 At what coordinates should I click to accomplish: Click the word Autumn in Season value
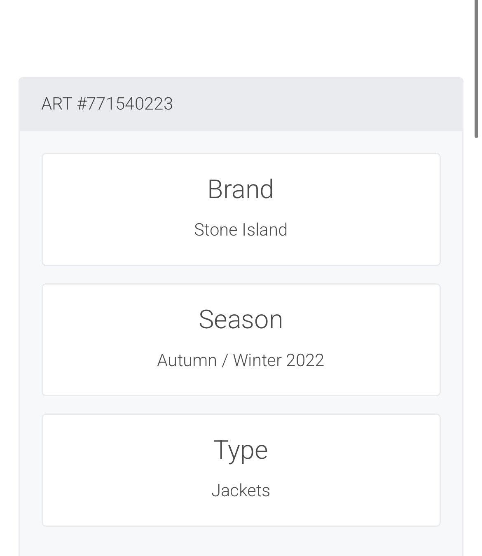187,360
